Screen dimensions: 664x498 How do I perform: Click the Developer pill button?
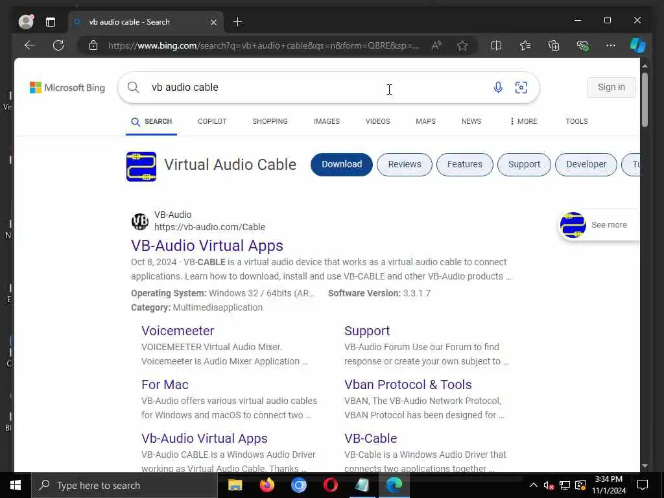tap(586, 164)
